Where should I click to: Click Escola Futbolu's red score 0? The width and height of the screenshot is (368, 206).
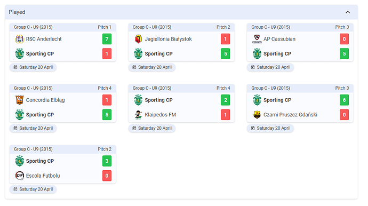pos(107,176)
